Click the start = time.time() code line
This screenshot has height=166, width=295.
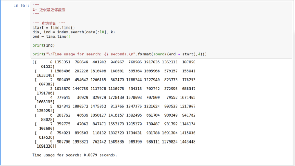(x=54, y=28)
